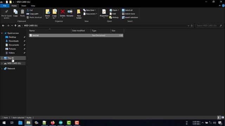Go forward using navigation arrow
Screen dimensions: 225x126
point(8,26)
